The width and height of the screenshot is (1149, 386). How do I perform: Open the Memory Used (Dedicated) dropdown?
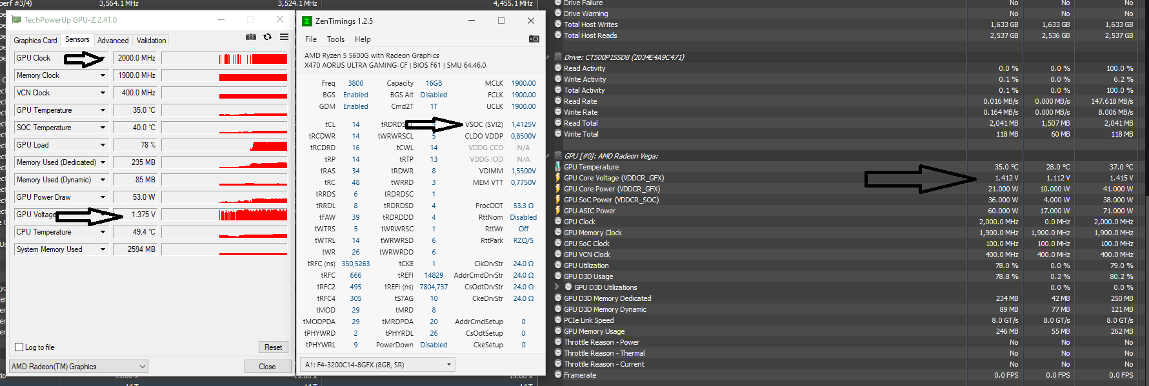(x=103, y=162)
